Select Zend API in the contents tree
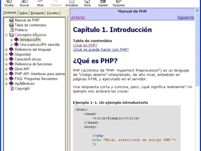The image size is (201, 151). 22,69
